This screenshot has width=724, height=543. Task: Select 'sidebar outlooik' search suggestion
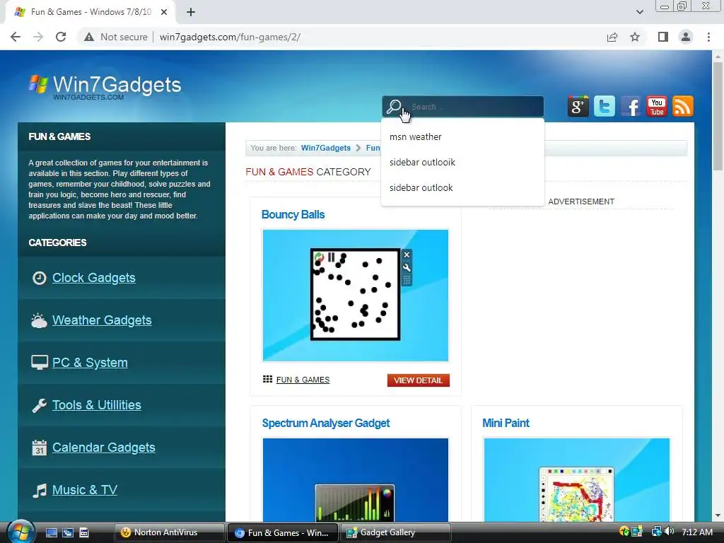462,162
